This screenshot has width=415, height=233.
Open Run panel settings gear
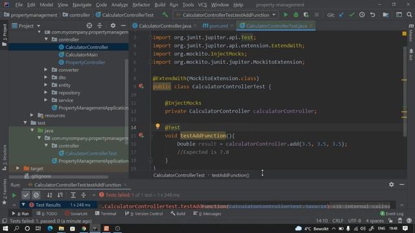coord(391,184)
